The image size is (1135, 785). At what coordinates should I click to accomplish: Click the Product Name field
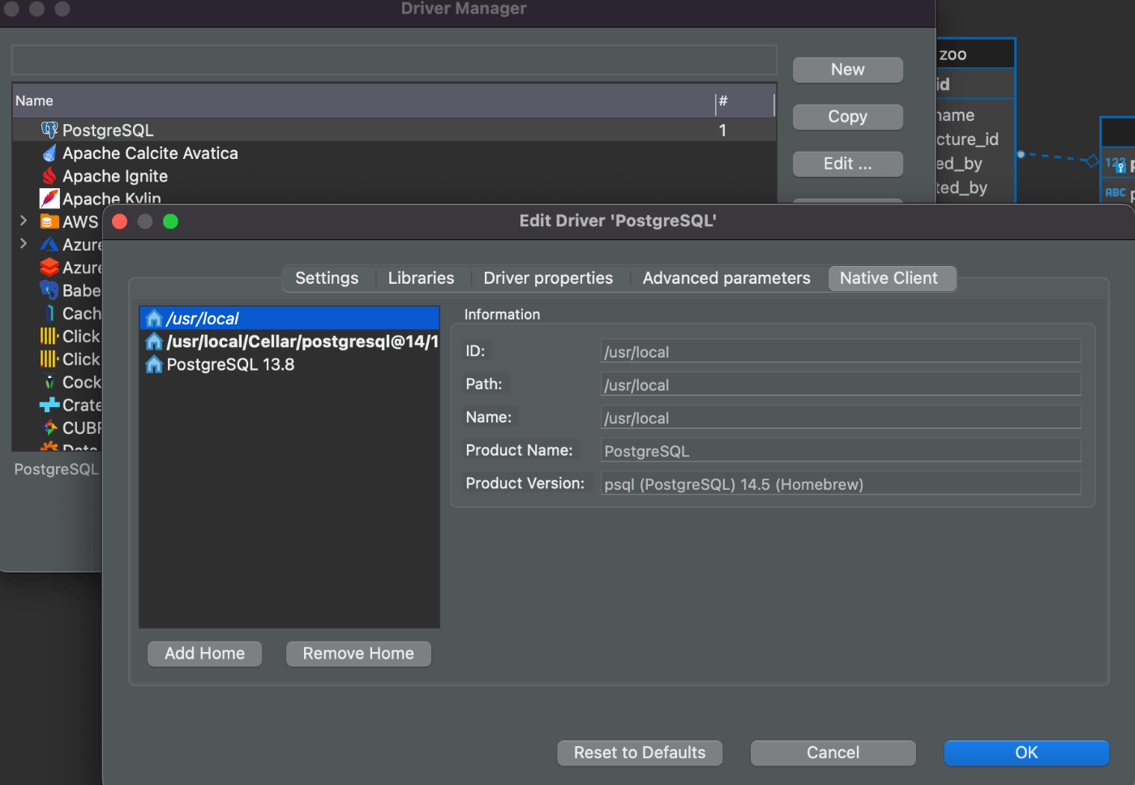click(841, 451)
